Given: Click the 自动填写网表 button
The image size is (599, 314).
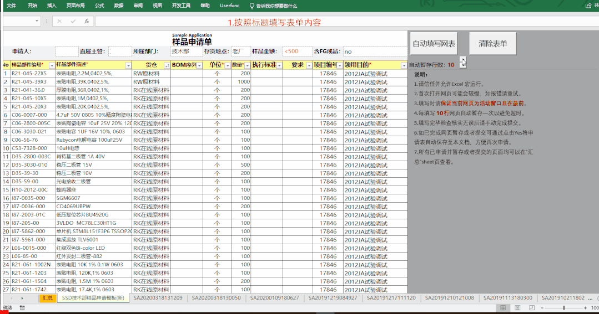Looking at the screenshot, I should tap(434, 43).
